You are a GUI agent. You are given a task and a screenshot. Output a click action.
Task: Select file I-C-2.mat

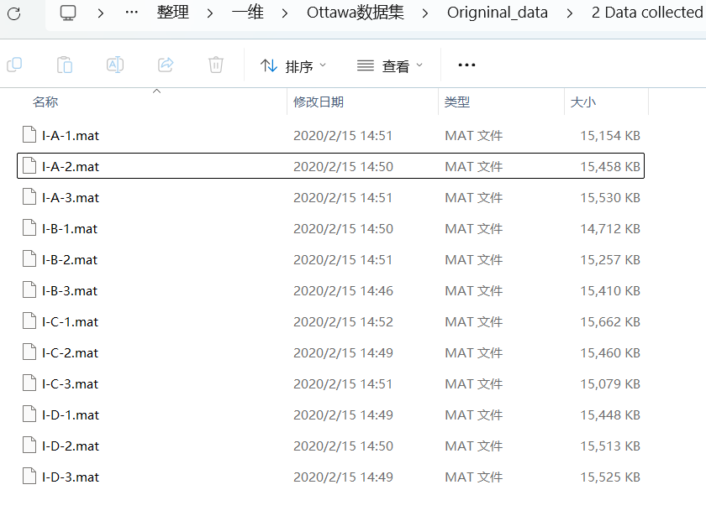[x=330, y=353]
